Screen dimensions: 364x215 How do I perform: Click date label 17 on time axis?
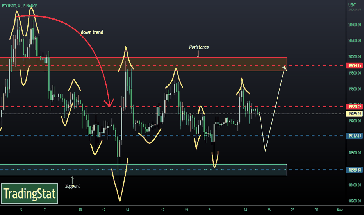click(x=163, y=210)
